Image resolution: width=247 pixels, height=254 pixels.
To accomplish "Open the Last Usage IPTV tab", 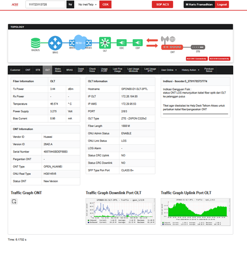I will (150, 70).
